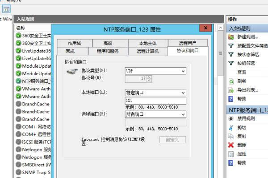Click green check icon of first ModuleUpdat rule

[x=18, y=66]
